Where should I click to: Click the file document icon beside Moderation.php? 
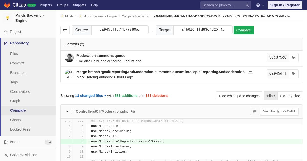pyautogui.click(x=73, y=111)
